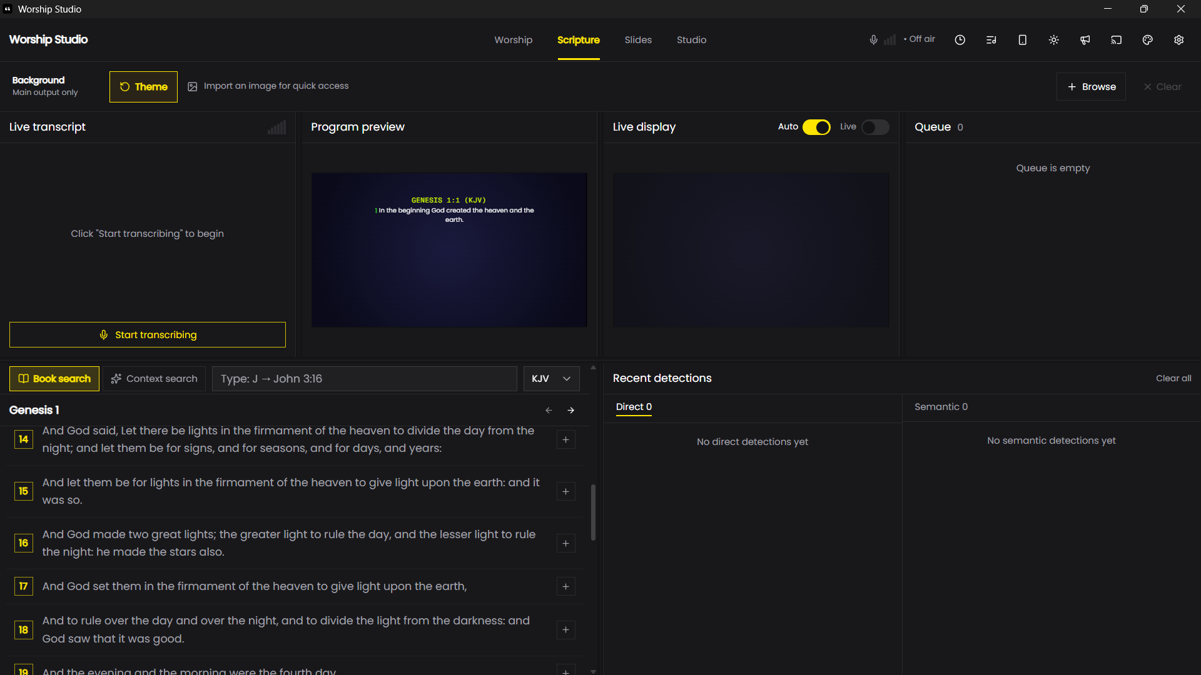Image resolution: width=1201 pixels, height=675 pixels.
Task: Click the Program preview slide thumbnail
Action: point(449,250)
